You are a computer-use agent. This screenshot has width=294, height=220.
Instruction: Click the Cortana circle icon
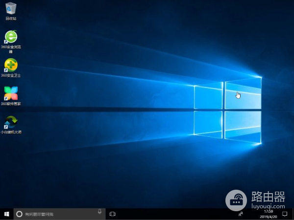tap(19, 214)
